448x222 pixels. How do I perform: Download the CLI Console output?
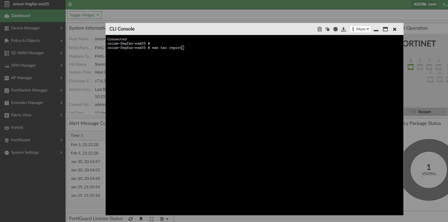click(x=343, y=29)
